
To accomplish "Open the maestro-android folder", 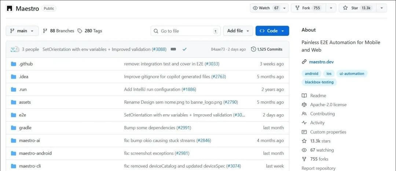I will [x=35, y=153].
